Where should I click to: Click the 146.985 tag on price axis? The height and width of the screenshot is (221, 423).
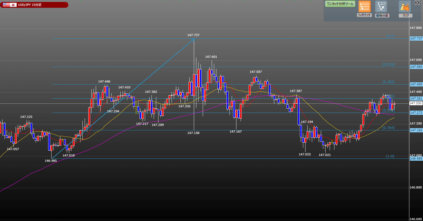[416, 158]
